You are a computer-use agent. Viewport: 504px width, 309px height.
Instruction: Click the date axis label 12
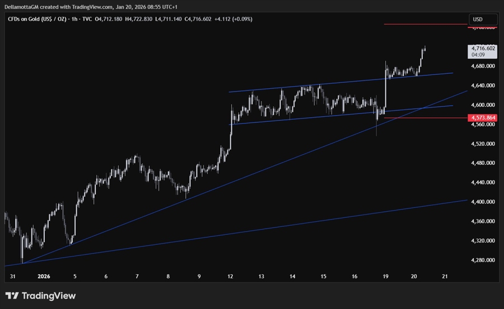(231, 277)
